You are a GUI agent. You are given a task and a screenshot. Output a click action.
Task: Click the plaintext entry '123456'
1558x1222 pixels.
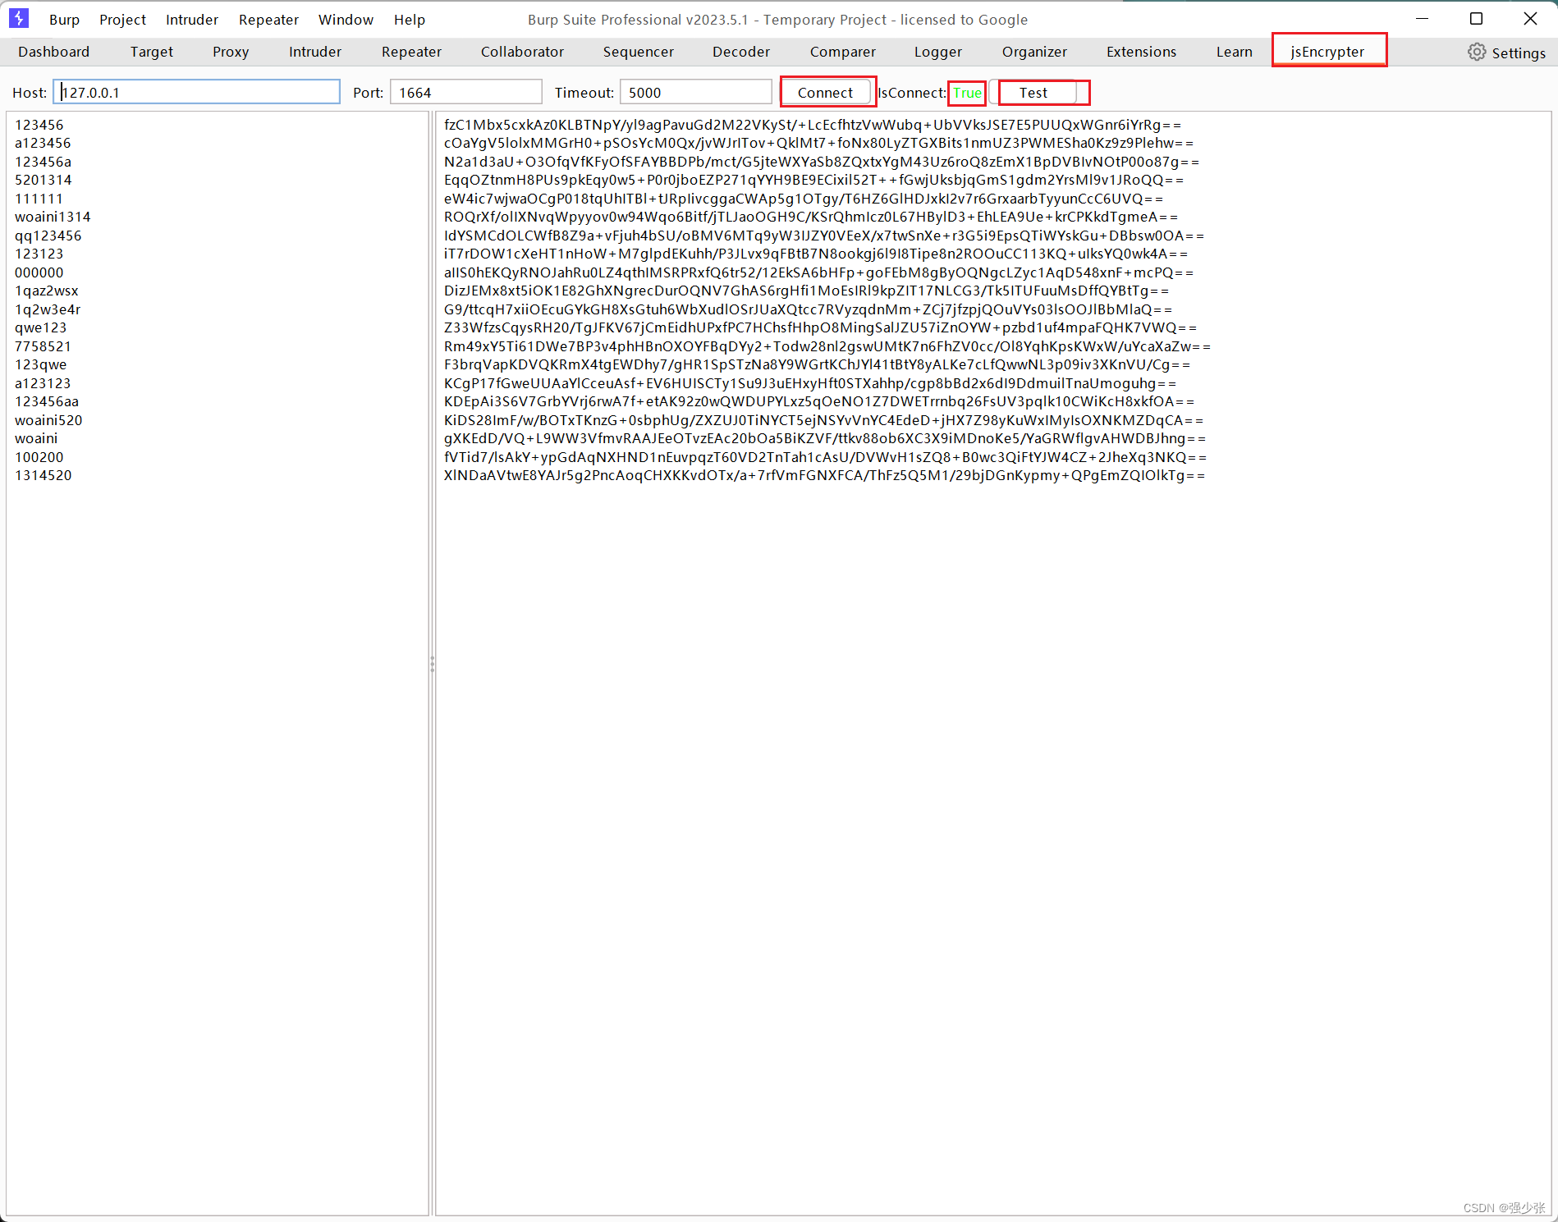click(39, 125)
